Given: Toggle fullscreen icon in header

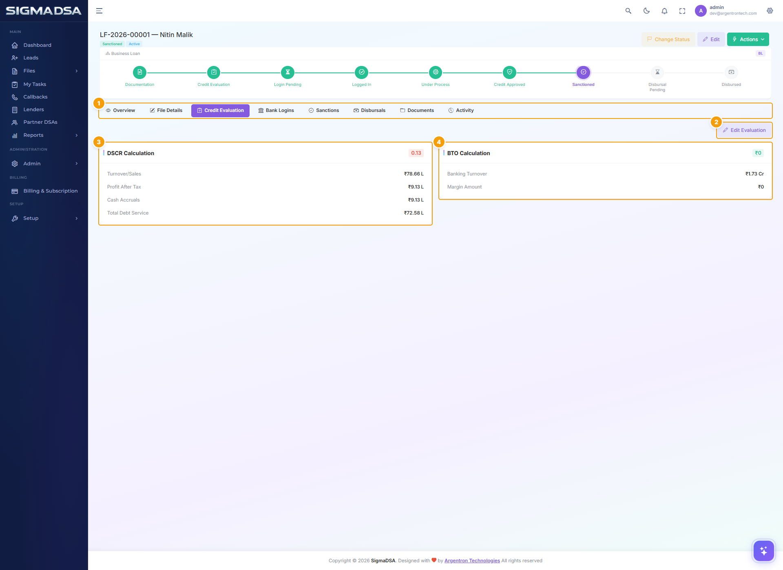Looking at the screenshot, I should click(x=682, y=11).
